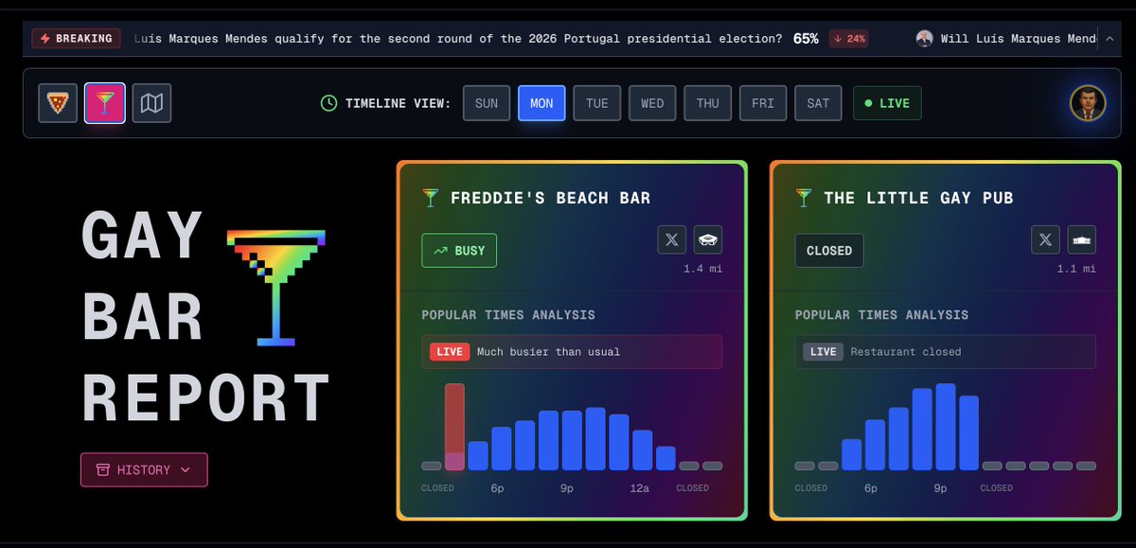Toggle the LIVE badge on the popular times analysis

click(448, 351)
